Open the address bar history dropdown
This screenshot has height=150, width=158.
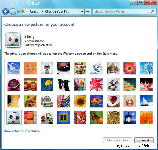(82, 12)
